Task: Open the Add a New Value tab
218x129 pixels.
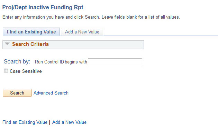Action: point(82,32)
